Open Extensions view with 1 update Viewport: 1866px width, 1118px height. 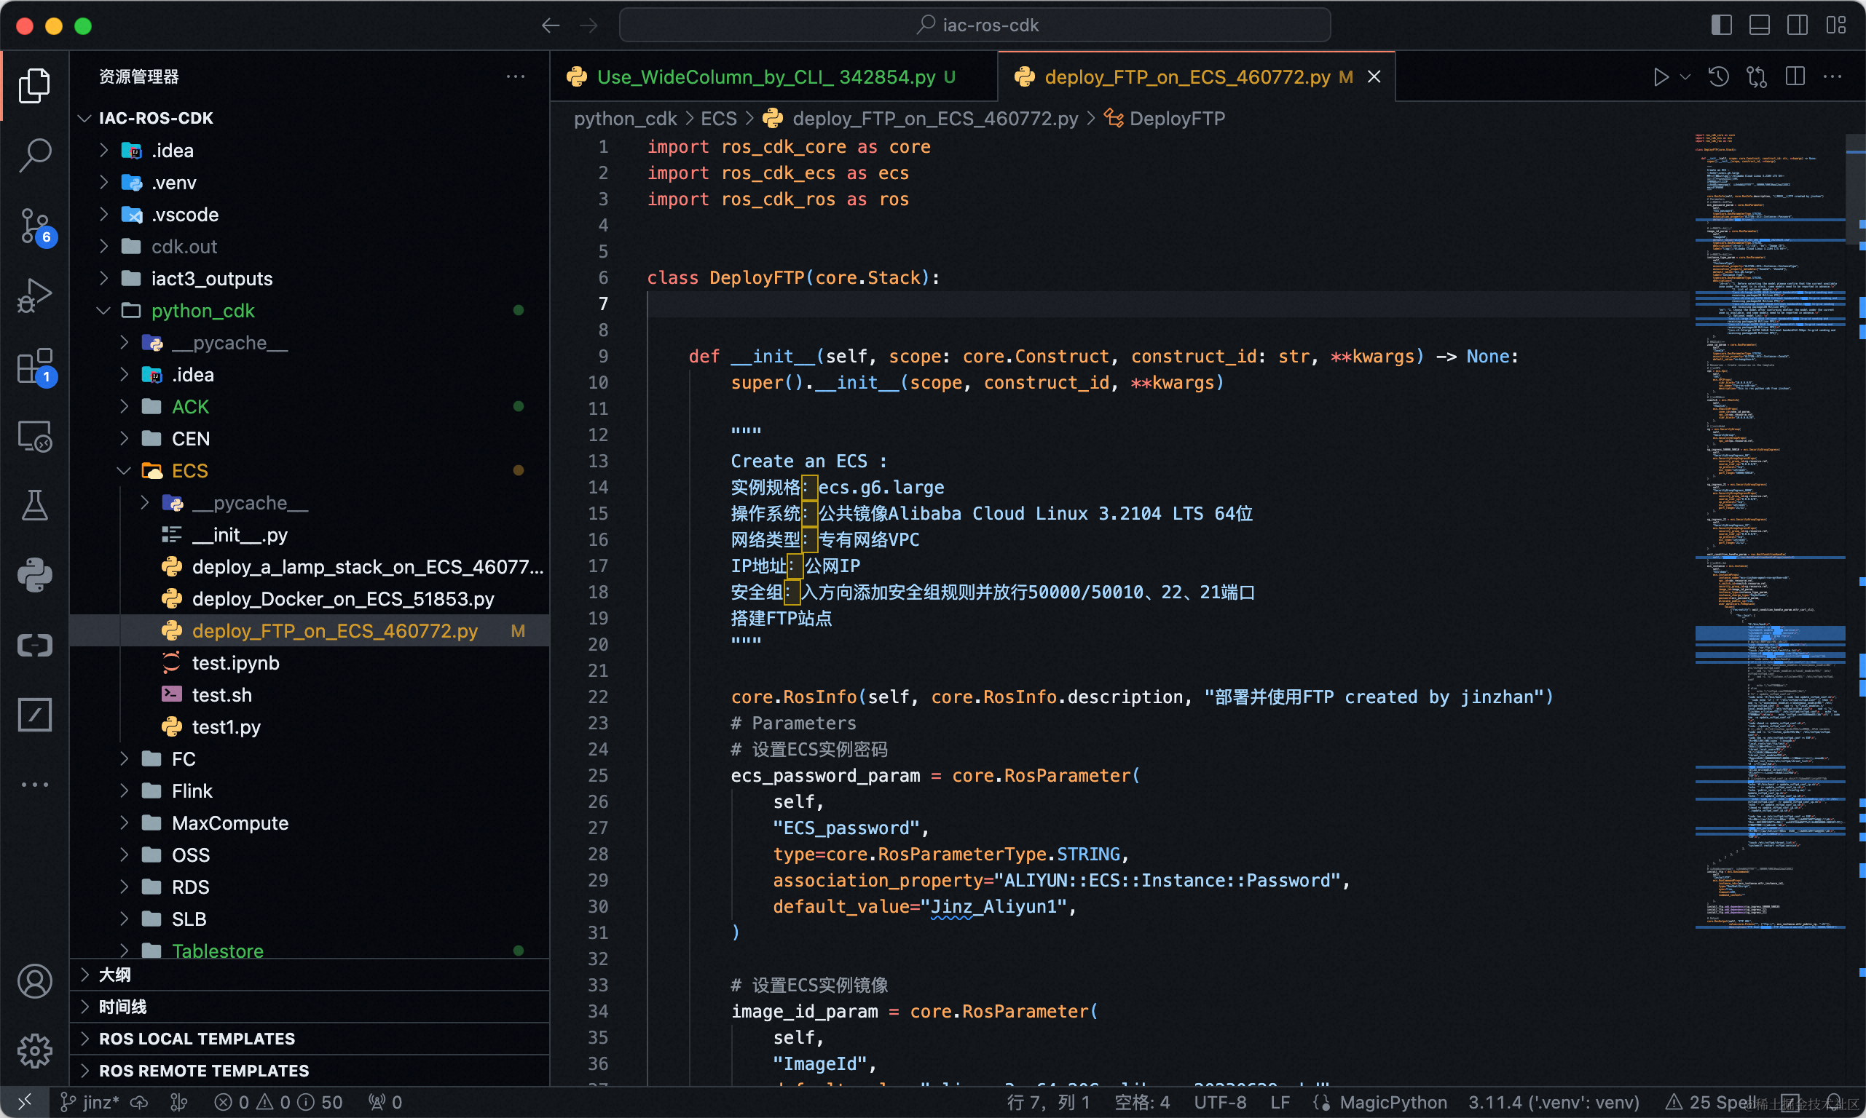click(x=35, y=365)
